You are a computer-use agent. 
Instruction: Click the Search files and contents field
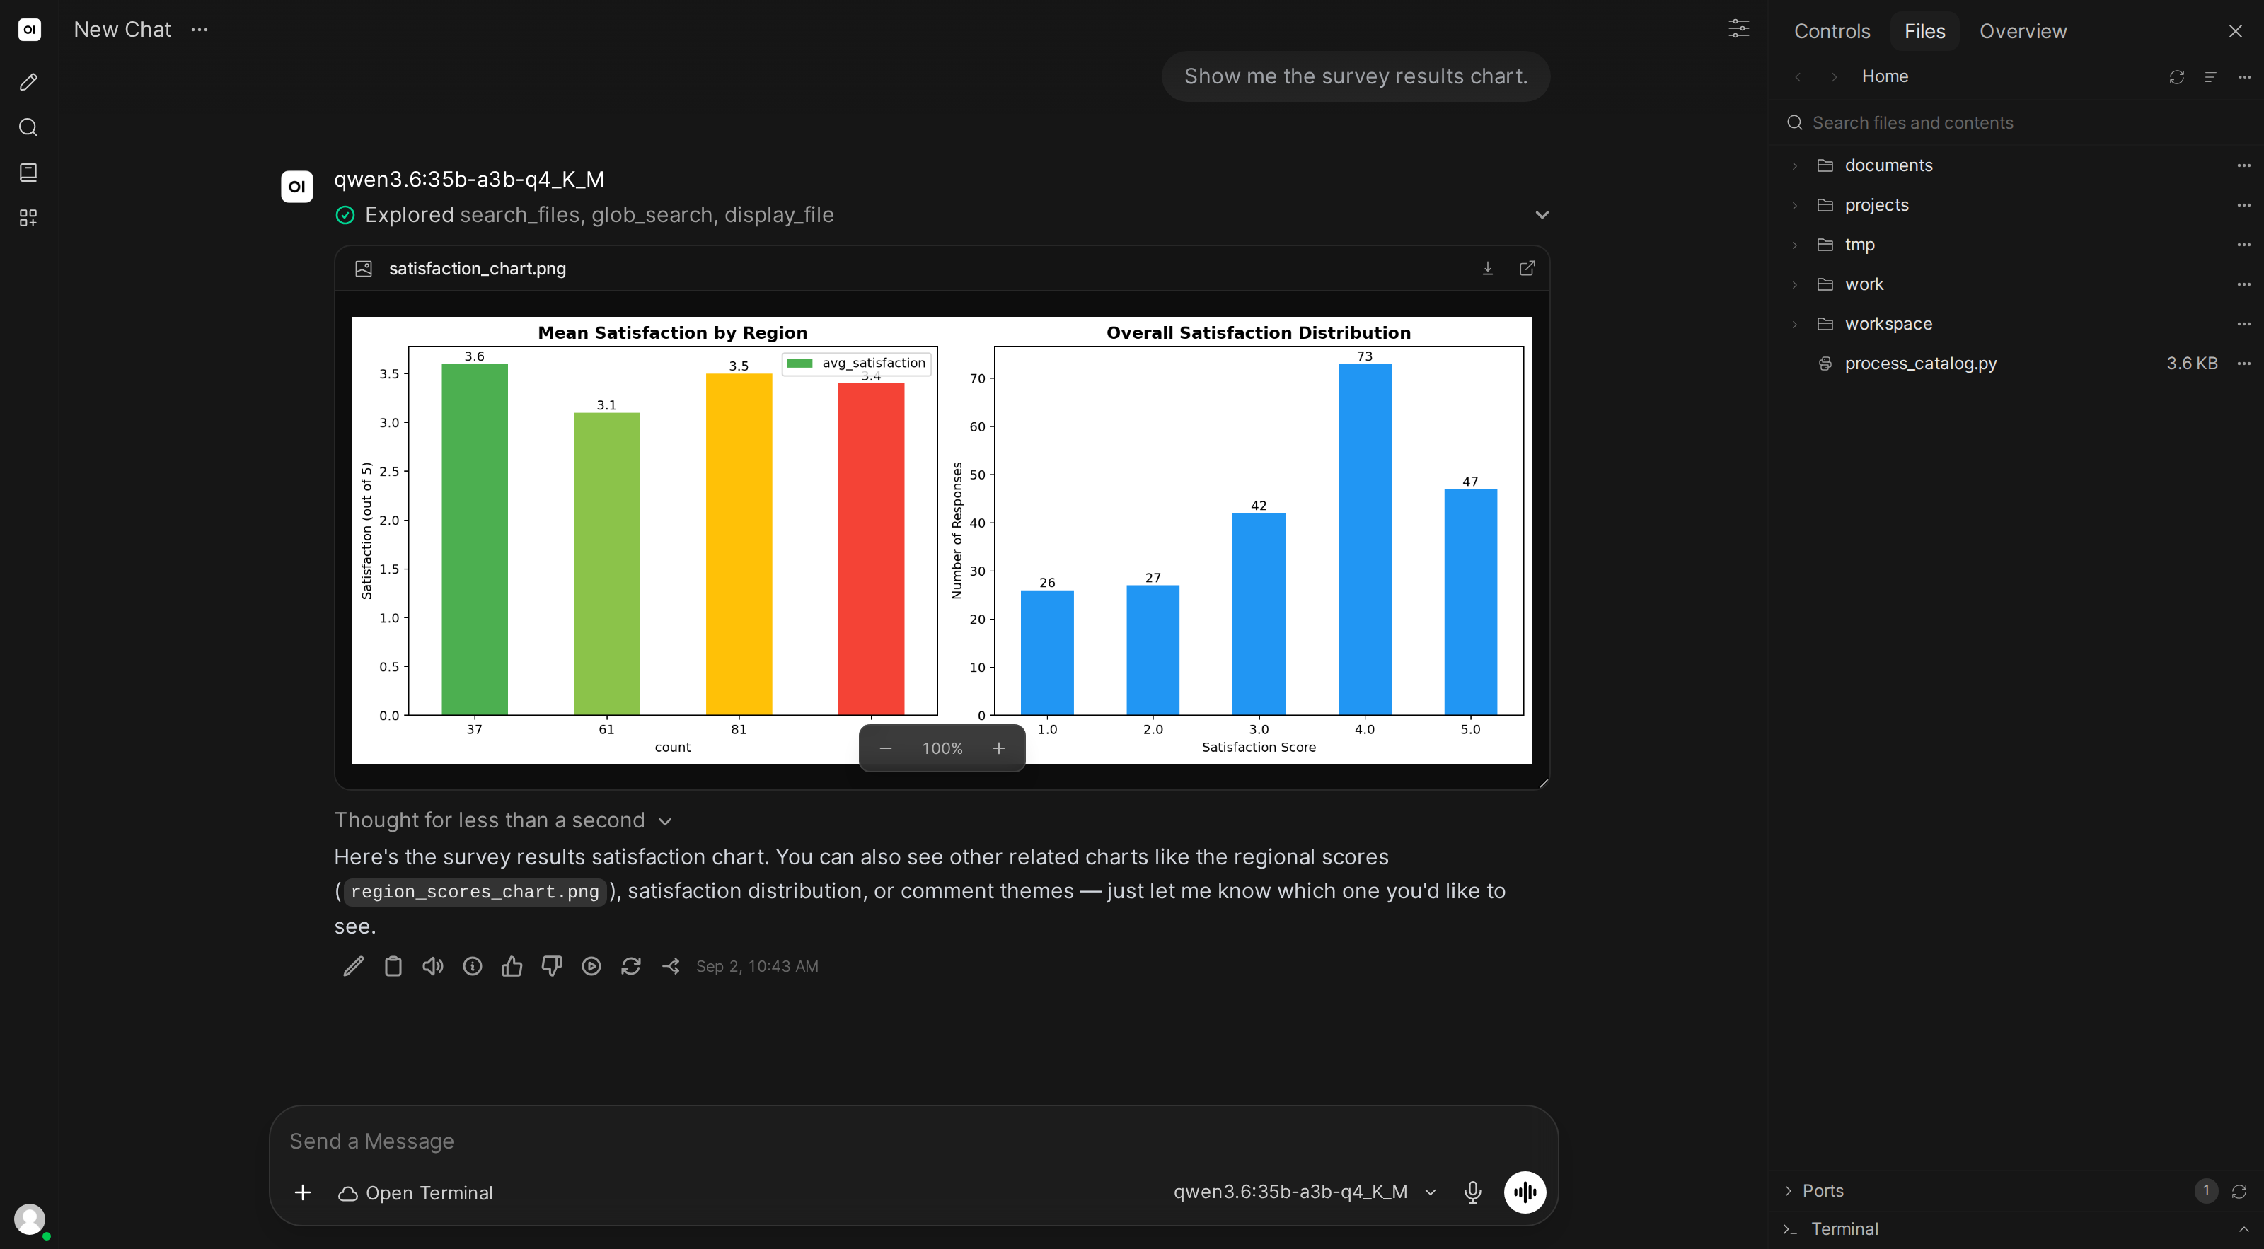point(2016,123)
